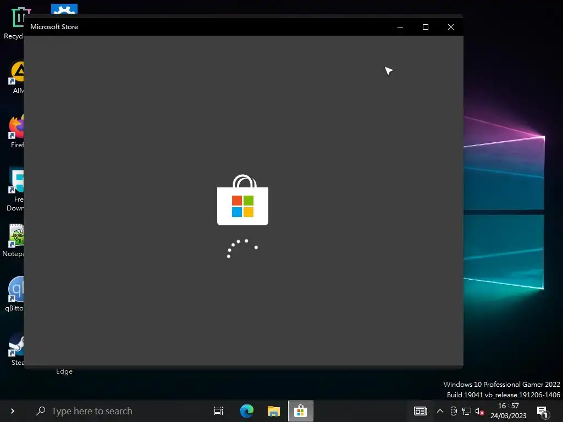This screenshot has height=422, width=563.
Task: Open Task View on the taskbar
Action: [219, 411]
